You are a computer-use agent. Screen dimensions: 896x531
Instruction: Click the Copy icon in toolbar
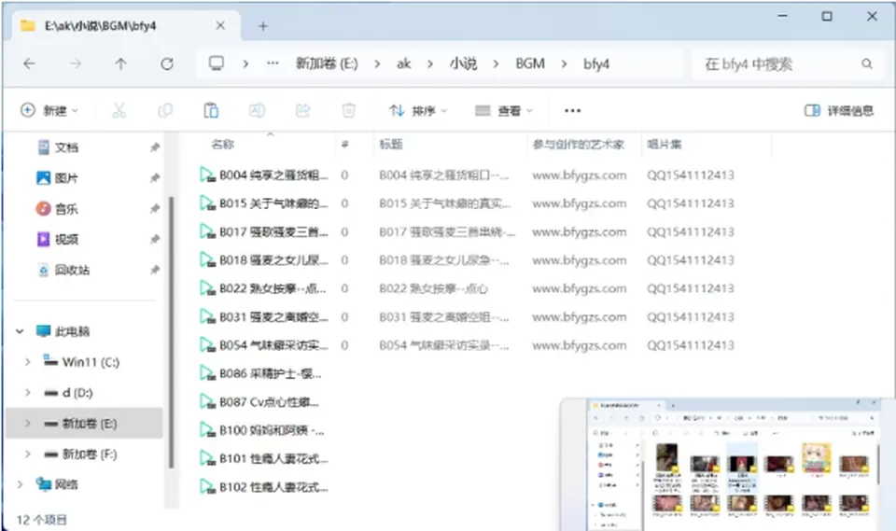coord(165,110)
